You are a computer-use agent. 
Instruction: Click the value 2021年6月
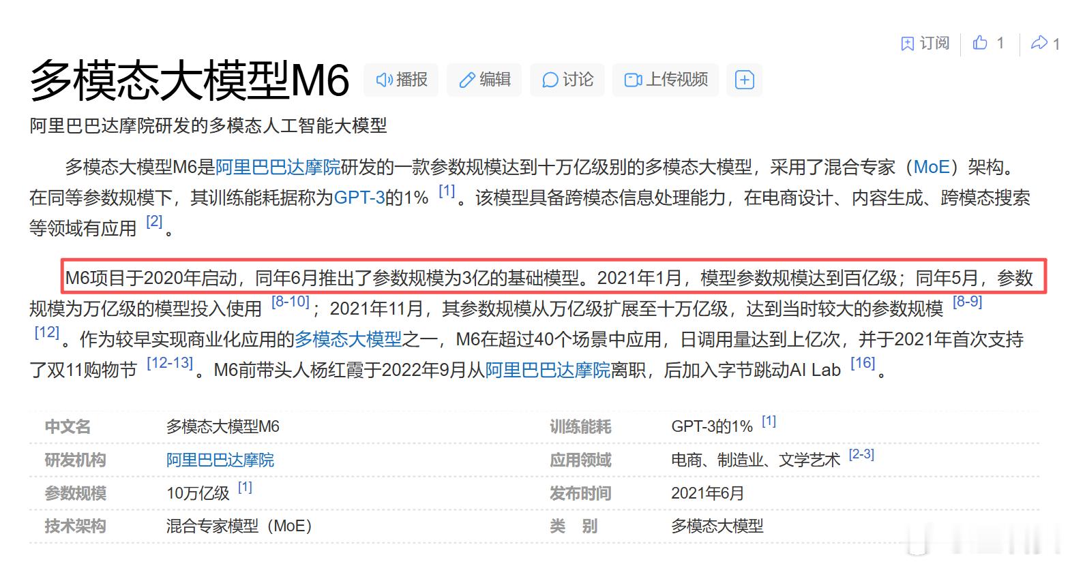(708, 493)
